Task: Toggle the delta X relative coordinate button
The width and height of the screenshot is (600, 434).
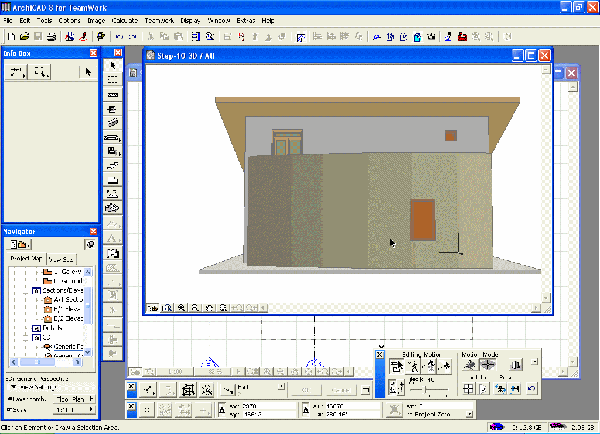Action: pyautogui.click(x=223, y=411)
